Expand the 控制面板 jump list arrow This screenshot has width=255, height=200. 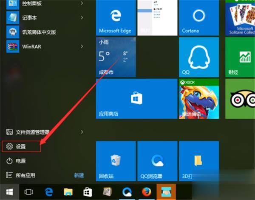click(82, 3)
